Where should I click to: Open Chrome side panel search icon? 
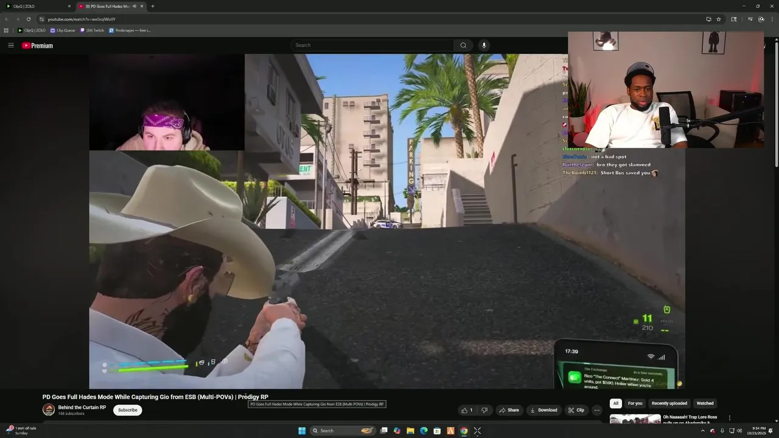[734, 19]
